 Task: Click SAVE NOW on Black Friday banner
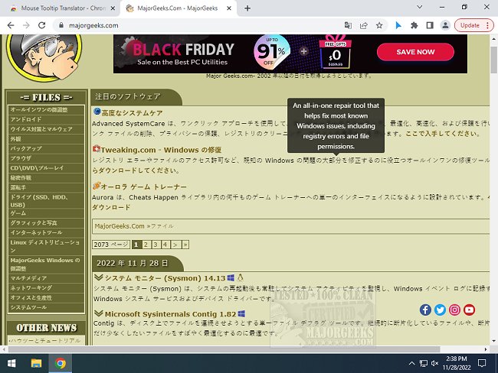[x=415, y=52]
